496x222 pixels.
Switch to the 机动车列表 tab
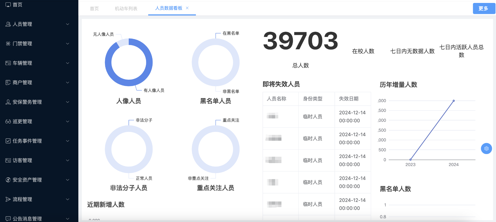126,9
